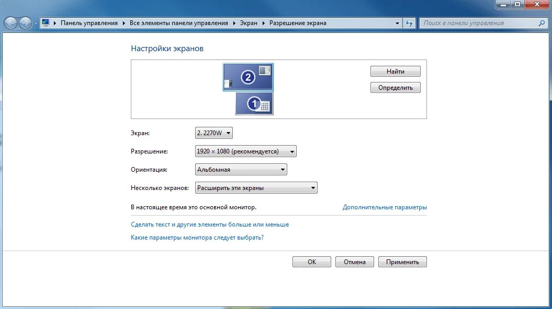
Task: Click the Экран label
Action: [x=140, y=133]
